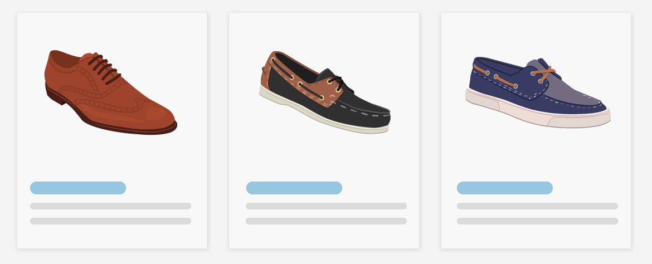Select second gray text line in navy shoe card
This screenshot has width=652, height=264.
coord(537,221)
